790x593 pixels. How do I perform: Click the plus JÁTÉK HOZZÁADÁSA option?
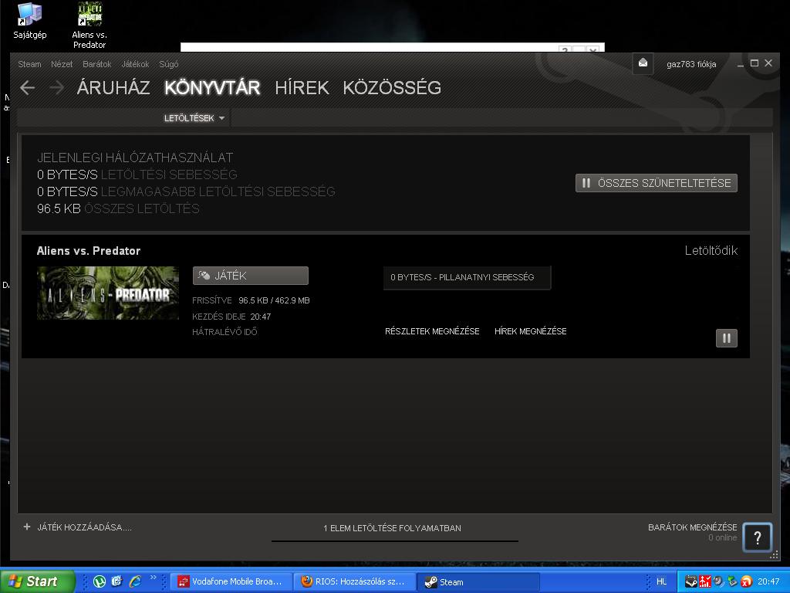click(x=77, y=527)
